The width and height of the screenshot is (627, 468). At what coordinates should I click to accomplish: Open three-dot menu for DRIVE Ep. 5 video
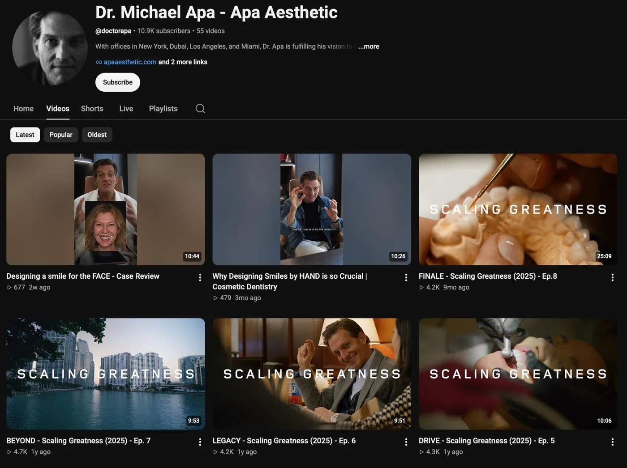pos(612,442)
